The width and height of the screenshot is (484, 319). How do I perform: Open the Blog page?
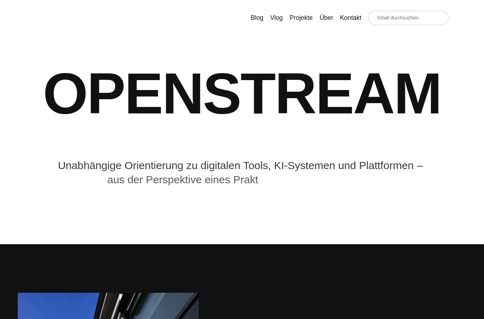click(x=257, y=18)
